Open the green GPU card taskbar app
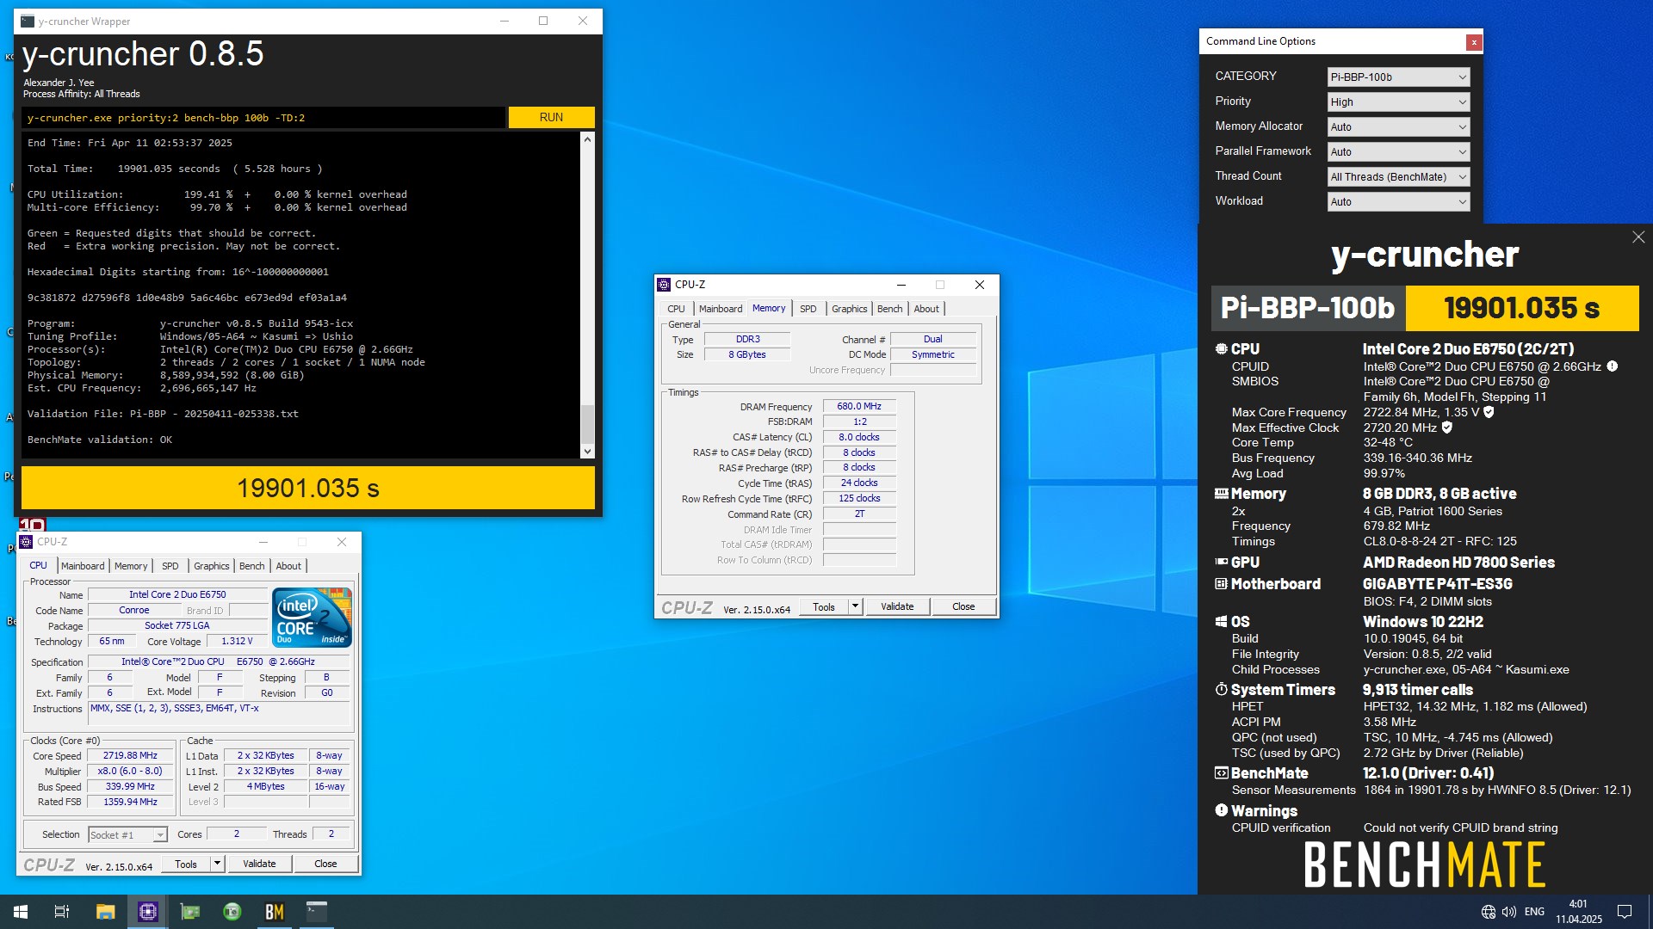The height and width of the screenshot is (929, 1653). [x=190, y=912]
